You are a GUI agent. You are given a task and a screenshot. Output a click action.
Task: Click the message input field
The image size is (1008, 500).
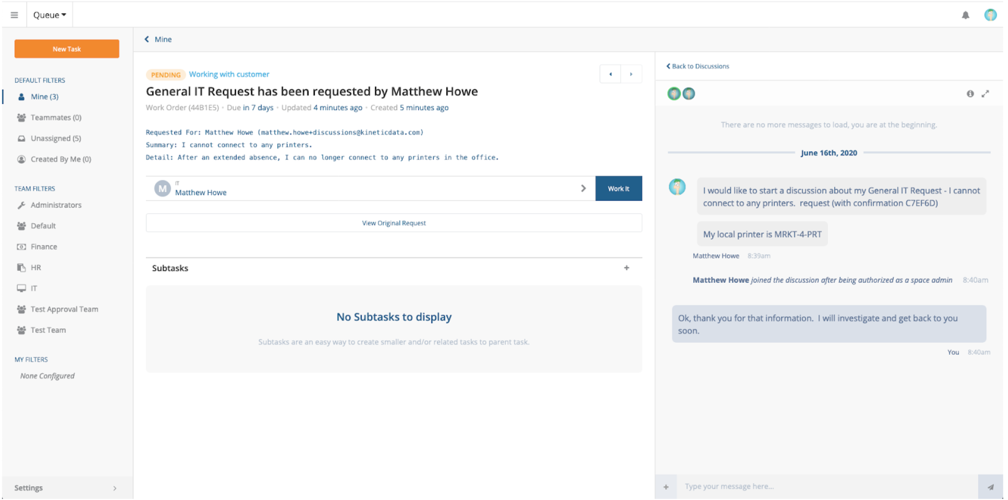826,486
